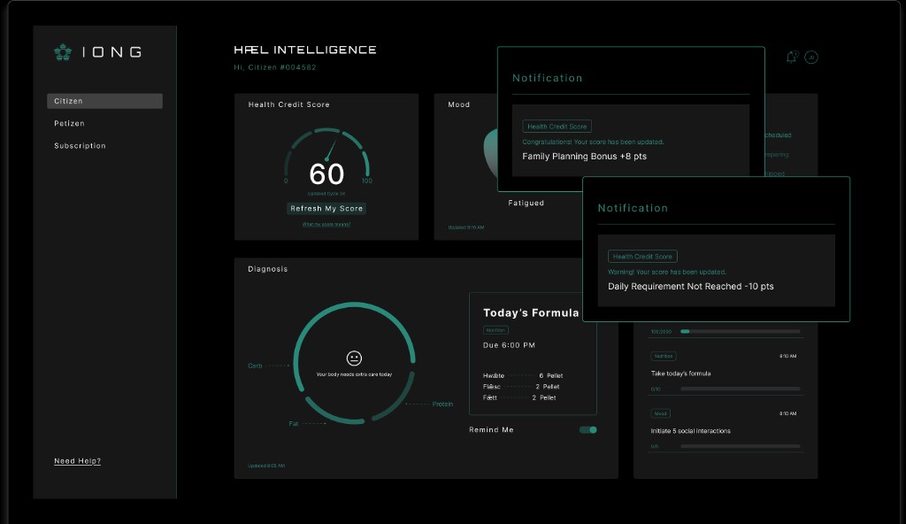Click the Fatigued mood label
Image resolution: width=906 pixels, height=524 pixels.
[526, 203]
